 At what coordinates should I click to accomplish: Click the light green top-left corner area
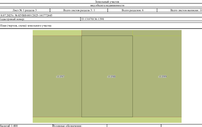[x=57, y=33]
